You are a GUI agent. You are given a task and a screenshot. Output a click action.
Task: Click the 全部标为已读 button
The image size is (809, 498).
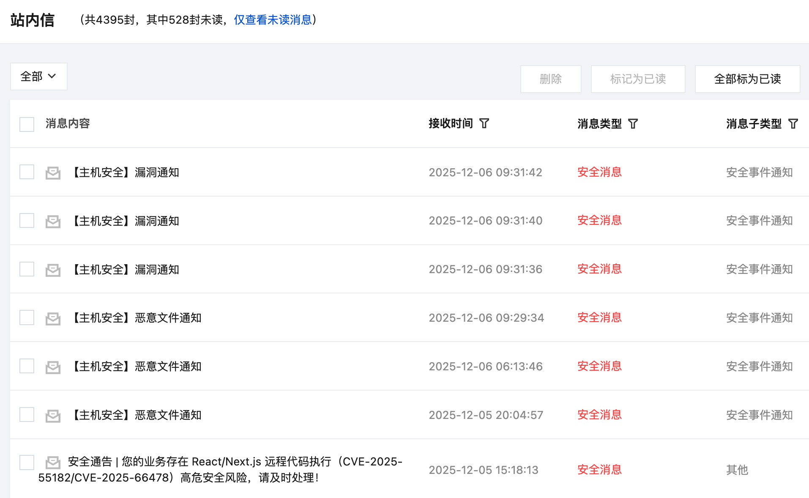click(747, 79)
